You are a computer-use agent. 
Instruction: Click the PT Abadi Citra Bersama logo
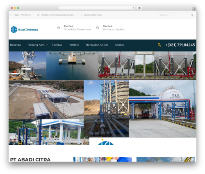(x=24, y=30)
